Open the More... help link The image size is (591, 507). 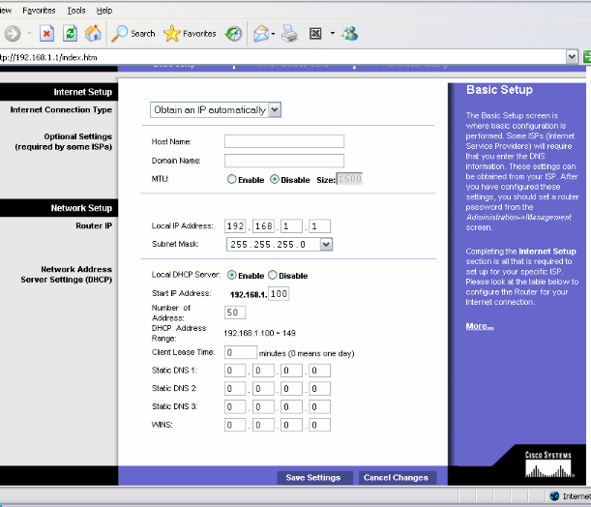(x=479, y=326)
